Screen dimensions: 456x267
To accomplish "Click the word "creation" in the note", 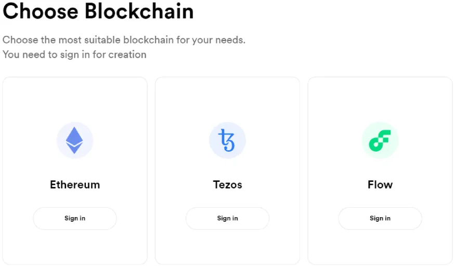I will pos(127,55).
